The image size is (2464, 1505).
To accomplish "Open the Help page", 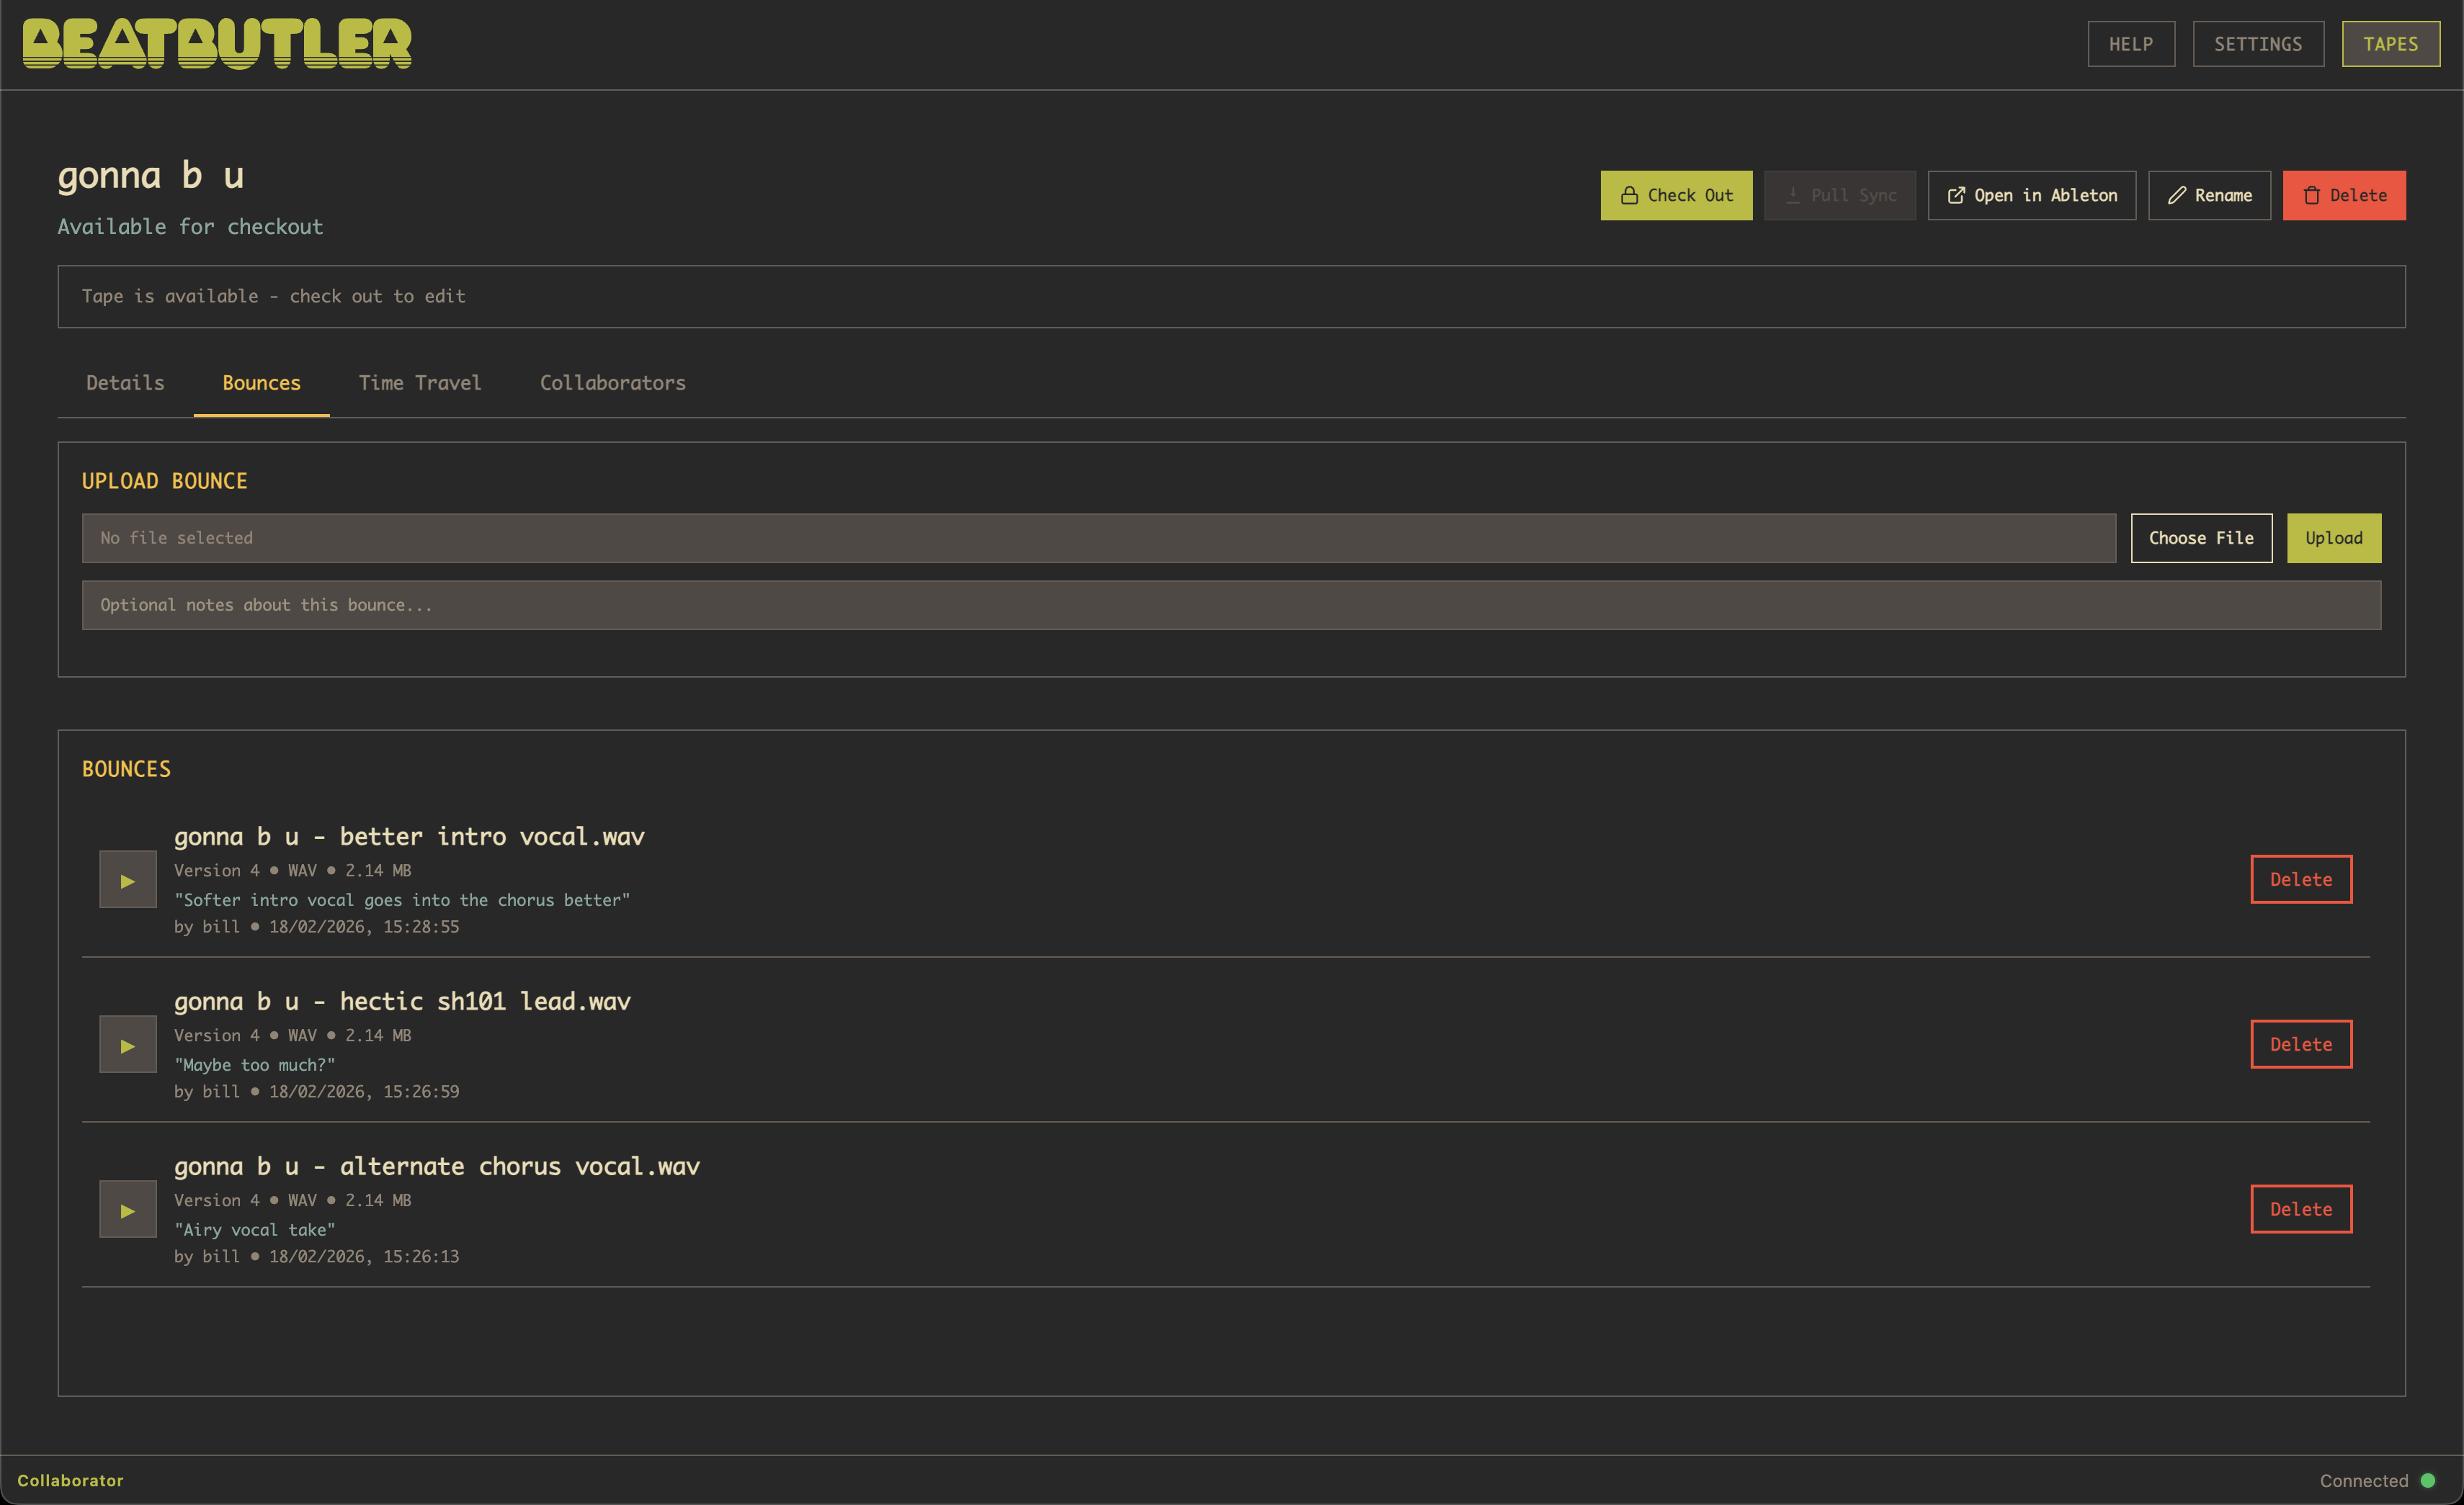I will (2131, 44).
